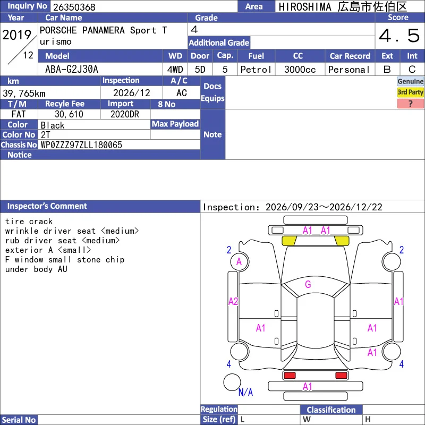Select car name PORSCHE PANAMERA Sport Turismo
Image resolution: width=425 pixels, height=425 pixels.
tap(103, 36)
